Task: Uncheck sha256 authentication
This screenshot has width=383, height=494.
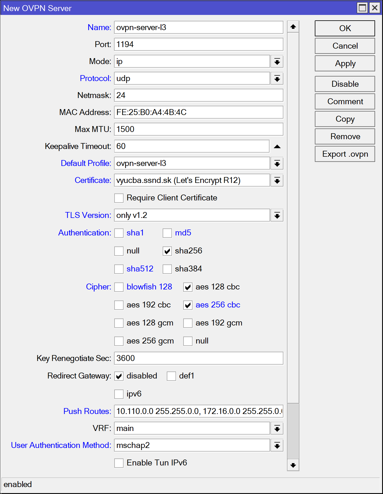Action: [x=167, y=251]
